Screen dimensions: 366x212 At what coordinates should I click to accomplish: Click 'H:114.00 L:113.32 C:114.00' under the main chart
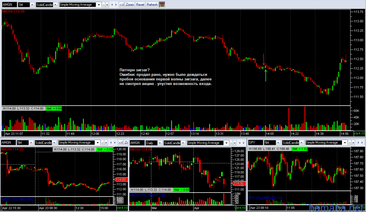tap(23, 109)
